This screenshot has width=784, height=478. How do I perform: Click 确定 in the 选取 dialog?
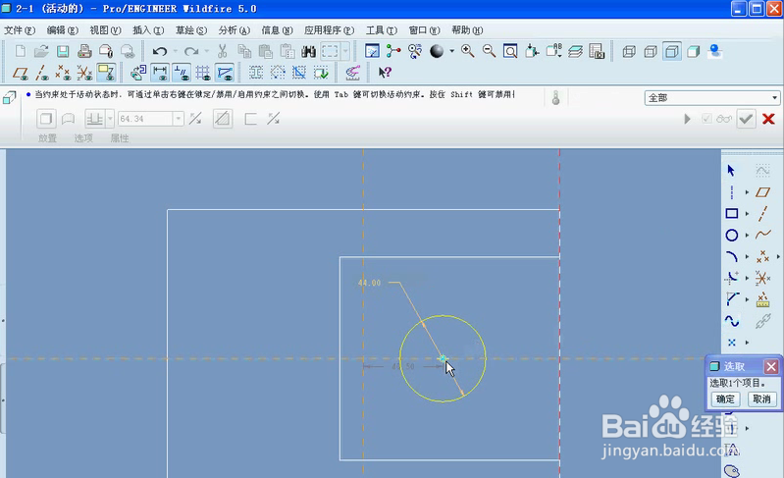(x=725, y=399)
